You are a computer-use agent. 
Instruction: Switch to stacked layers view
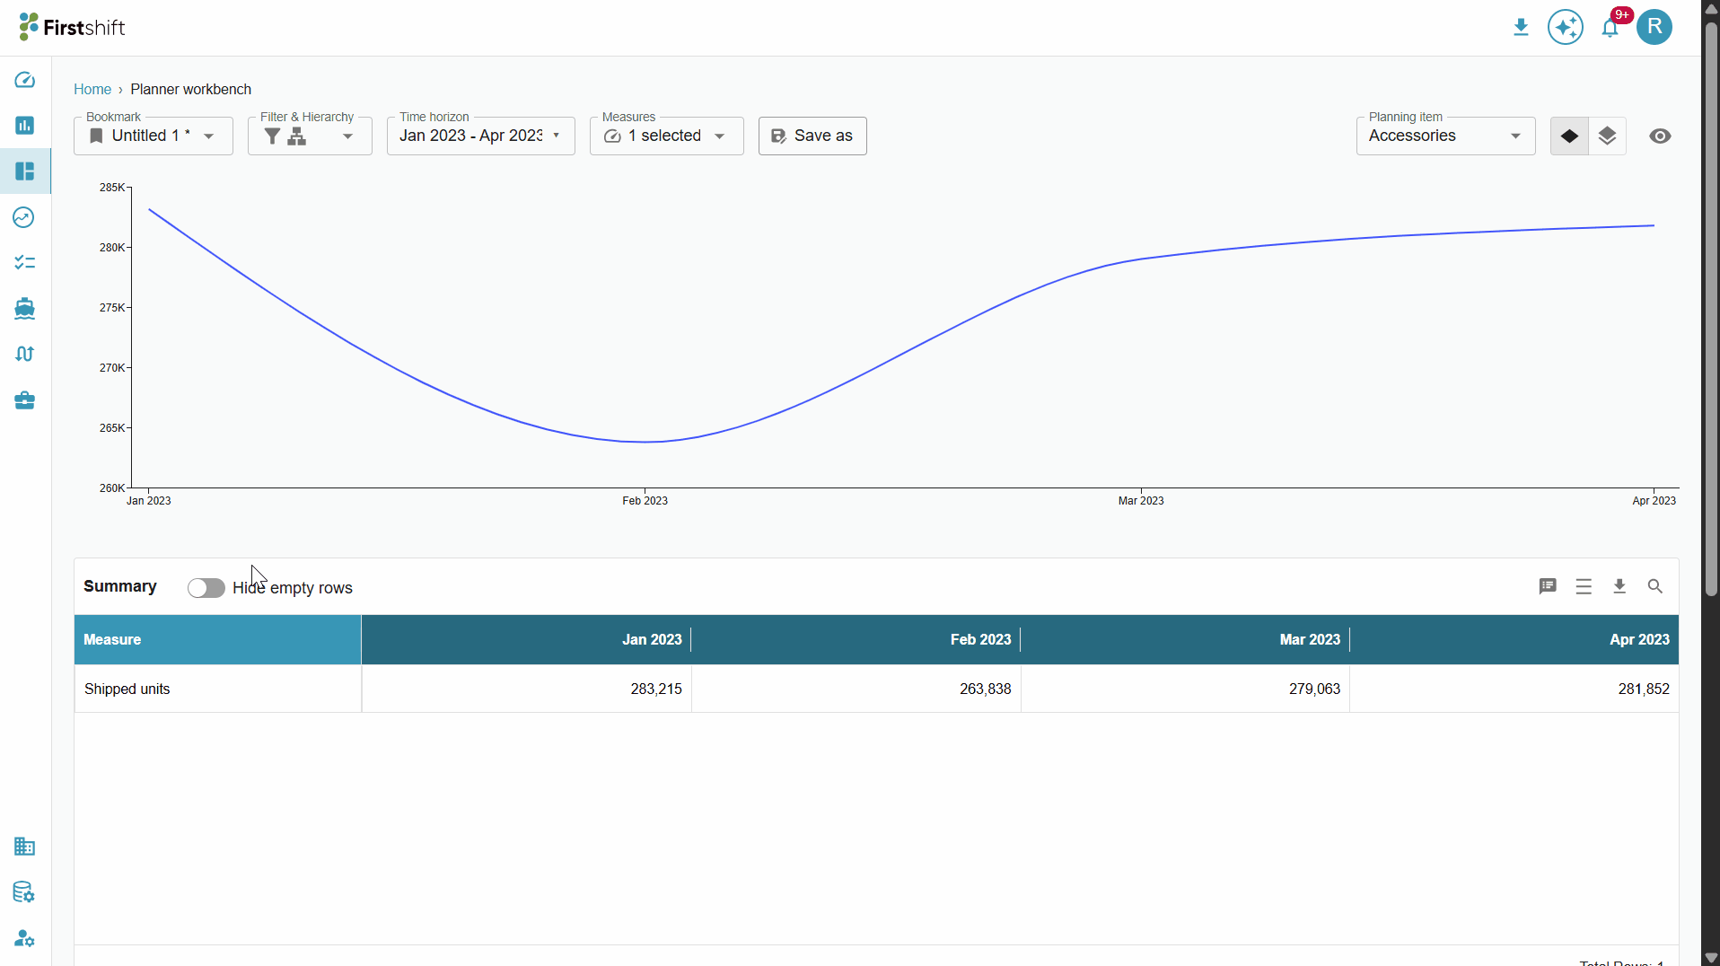[1607, 136]
